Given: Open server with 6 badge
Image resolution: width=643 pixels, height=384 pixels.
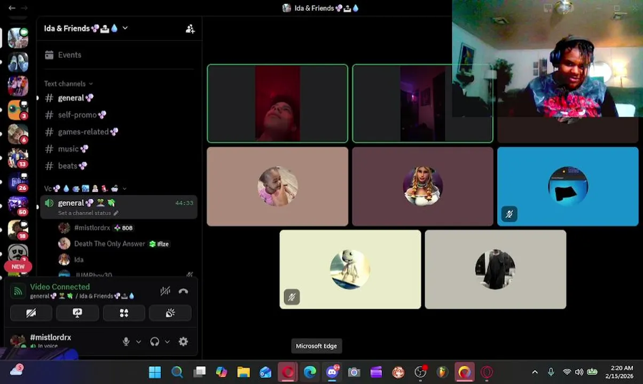Looking at the screenshot, I should 18,134.
